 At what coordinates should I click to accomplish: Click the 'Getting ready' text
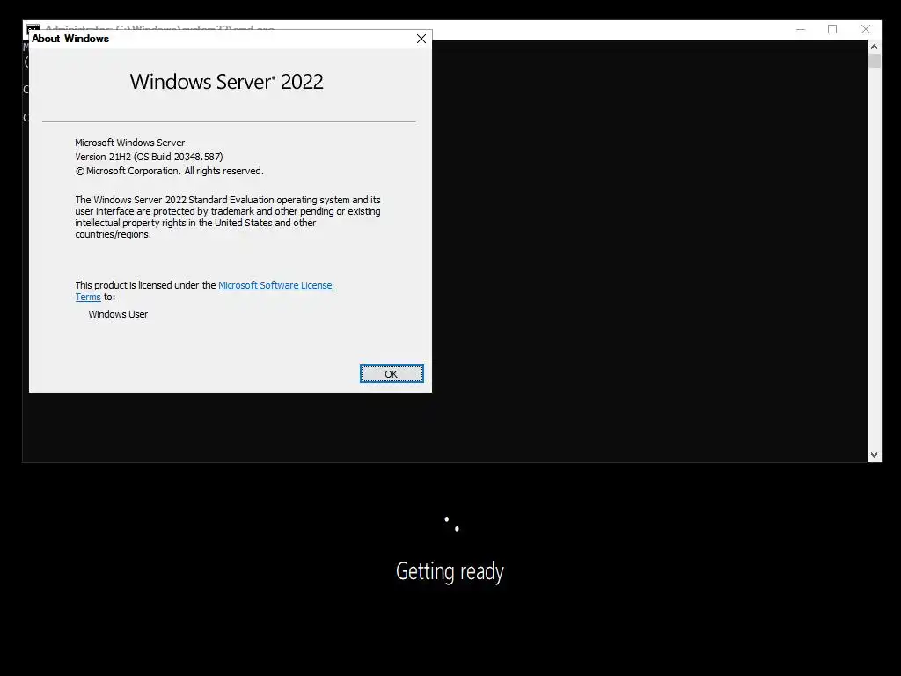pyautogui.click(x=450, y=571)
